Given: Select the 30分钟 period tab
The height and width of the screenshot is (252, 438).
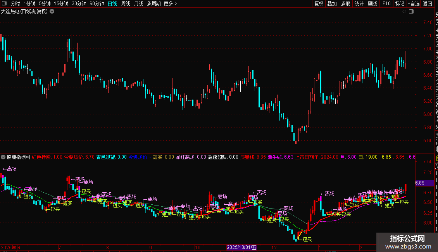Looking at the screenshot, I should click(x=79, y=3).
